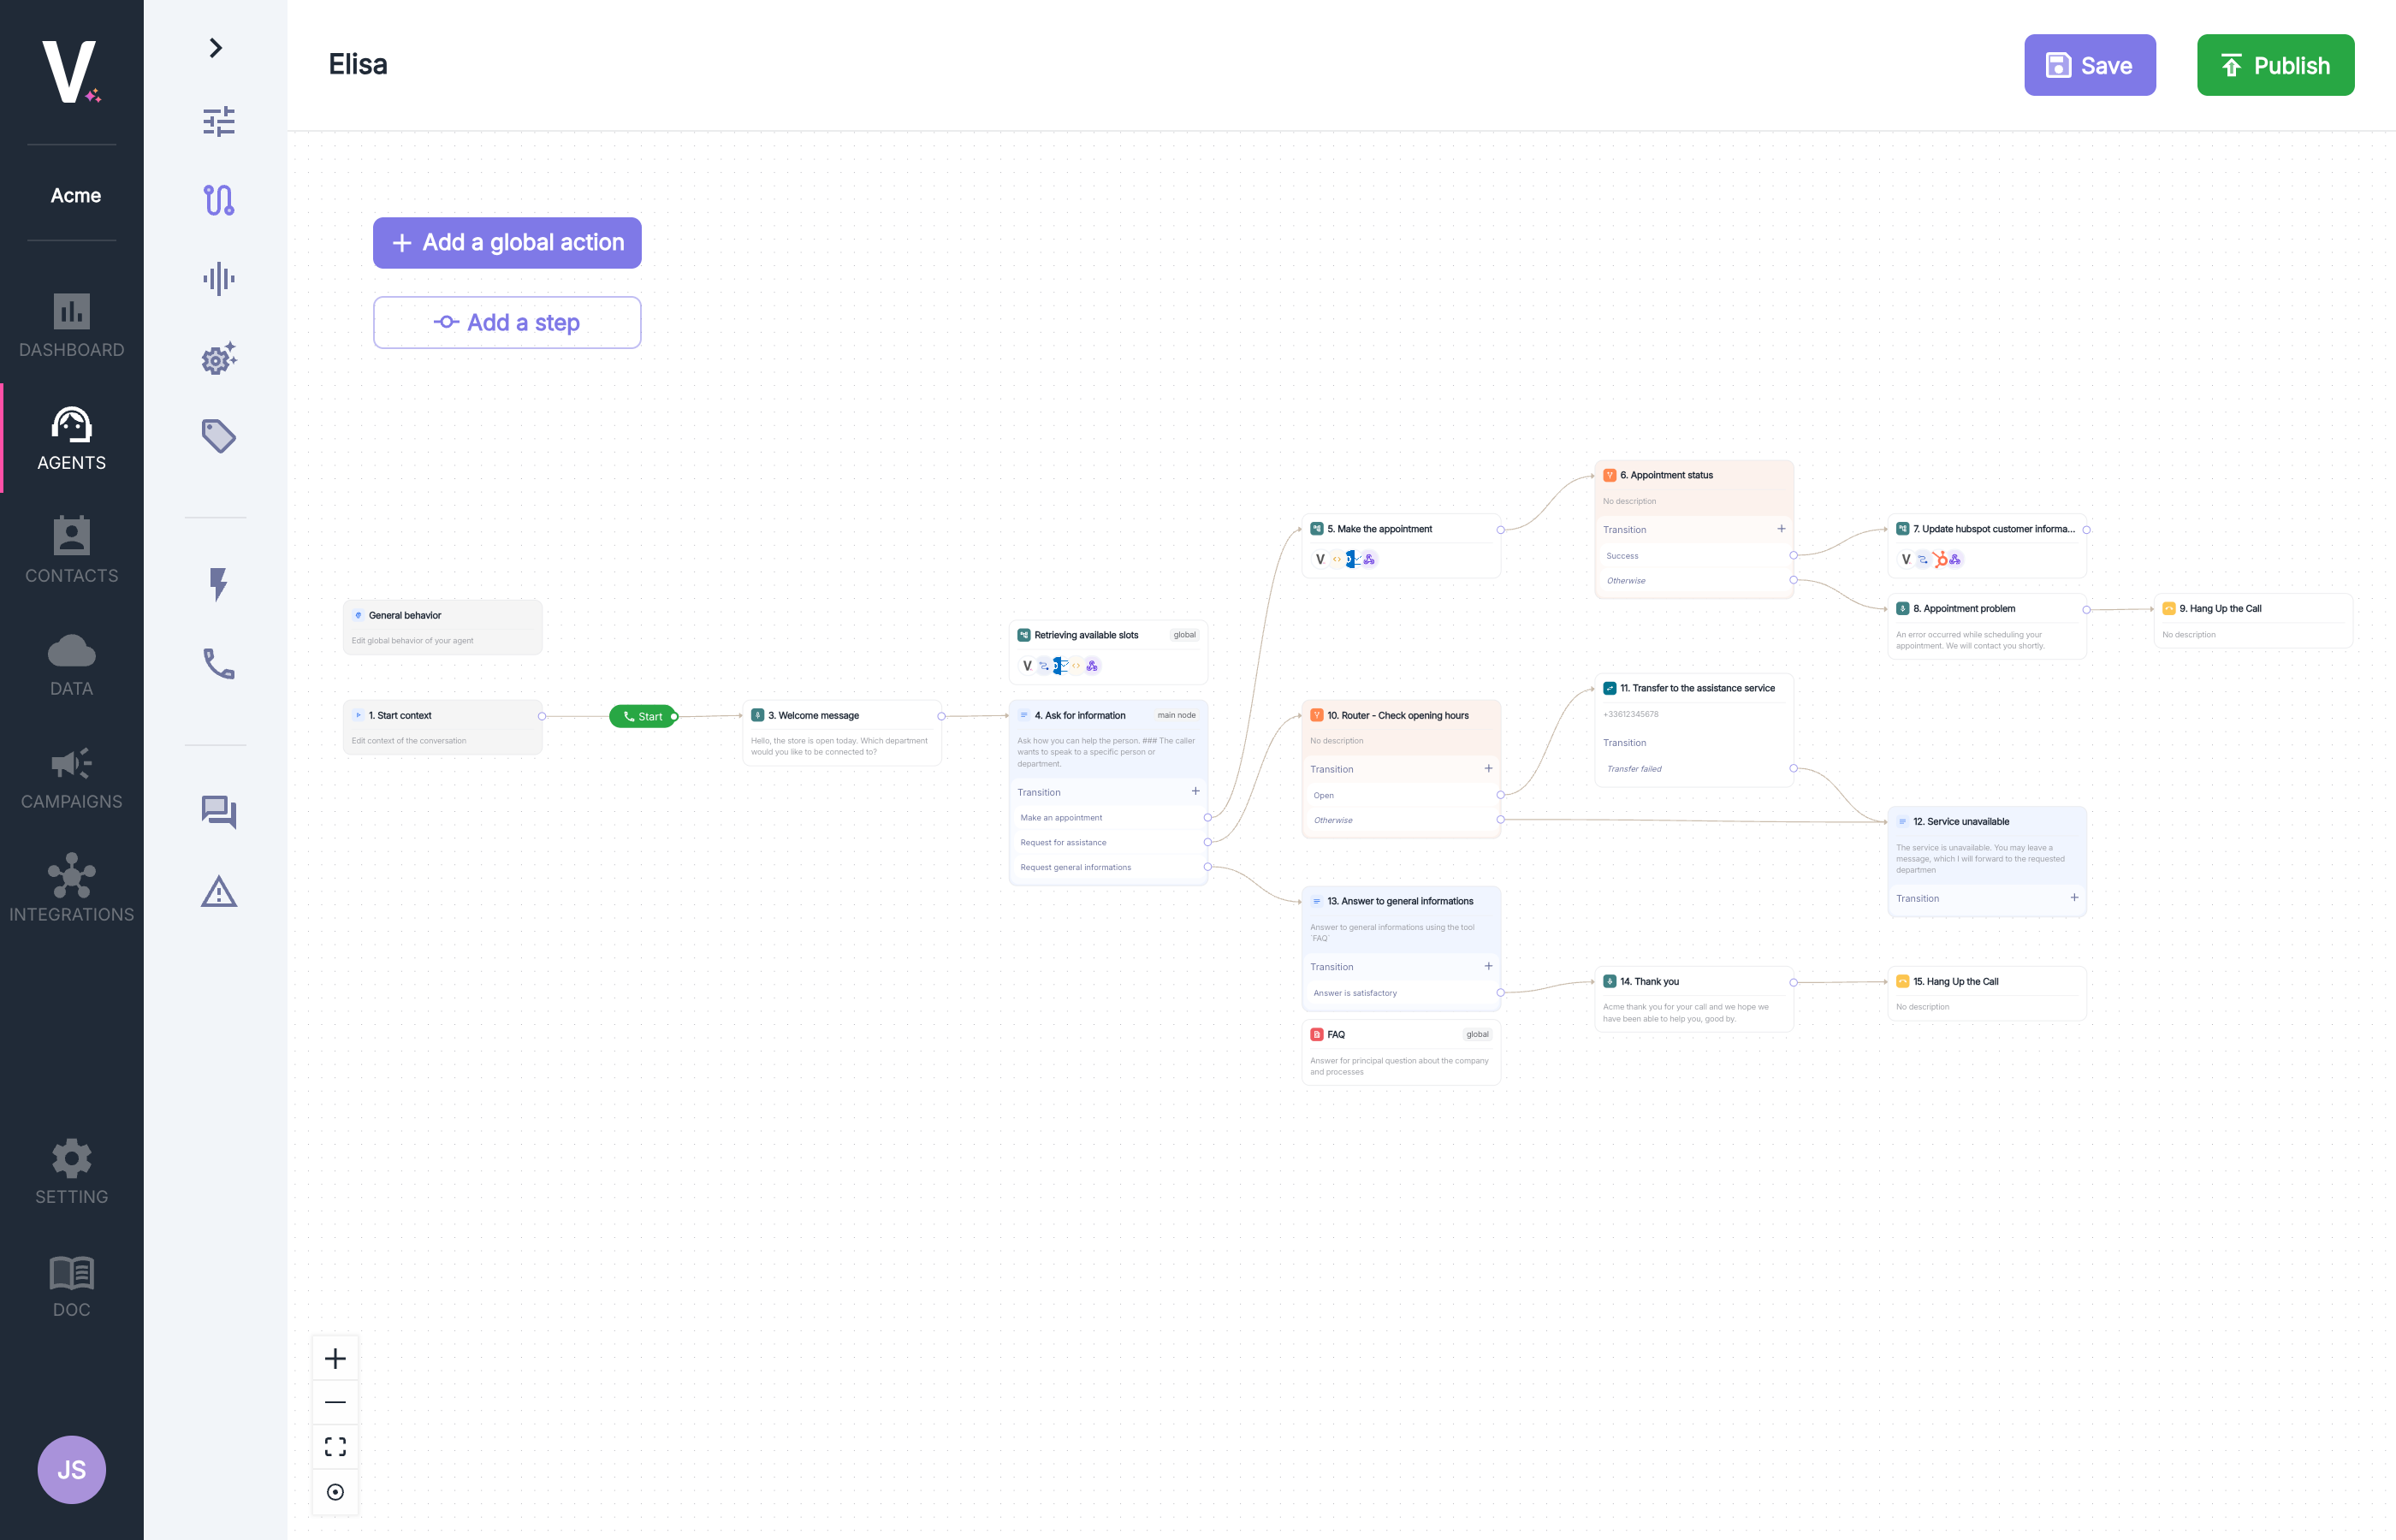Click Add a global action button
The width and height of the screenshot is (2396, 1540).
(507, 243)
